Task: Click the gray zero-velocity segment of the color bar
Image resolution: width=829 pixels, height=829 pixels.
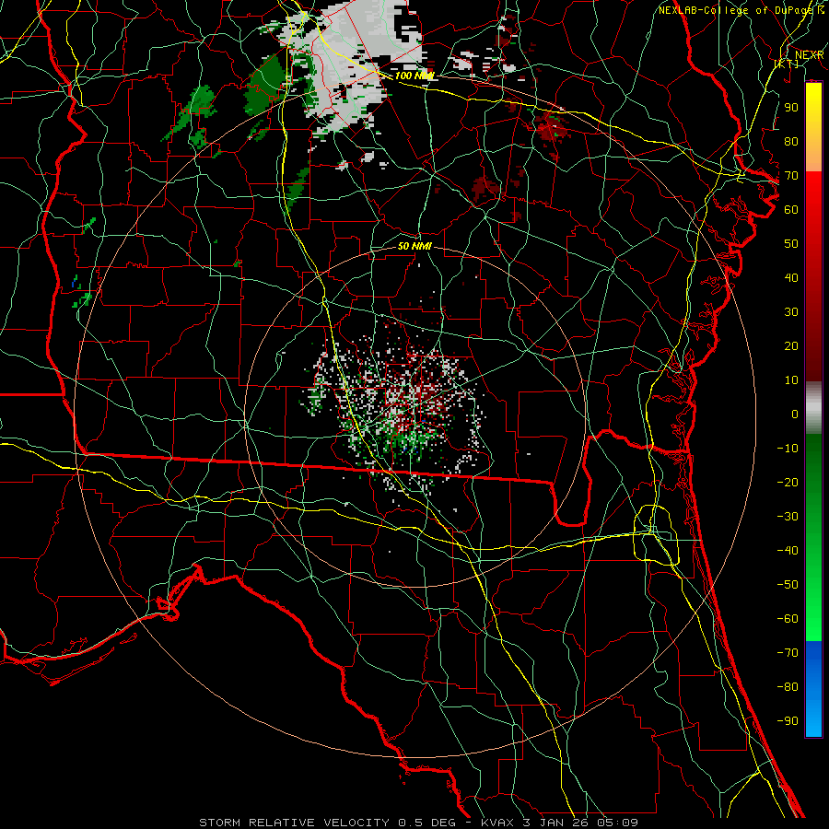Action: click(813, 408)
